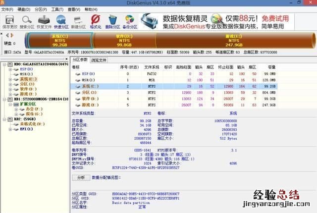The height and width of the screenshot is (213, 317).
Task: Select the 游戏(E:) segment in disk bar
Action: (234, 41)
